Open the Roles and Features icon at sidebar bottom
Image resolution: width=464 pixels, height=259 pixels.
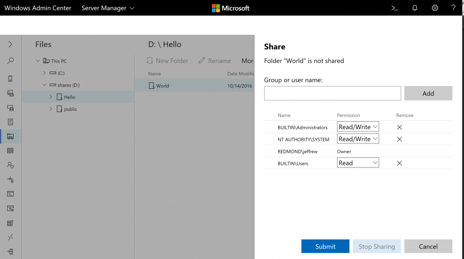coord(10,252)
